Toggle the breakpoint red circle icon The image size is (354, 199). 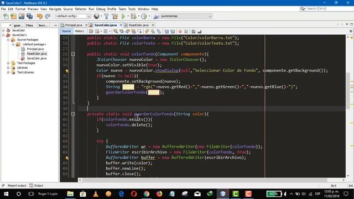tap(180, 32)
